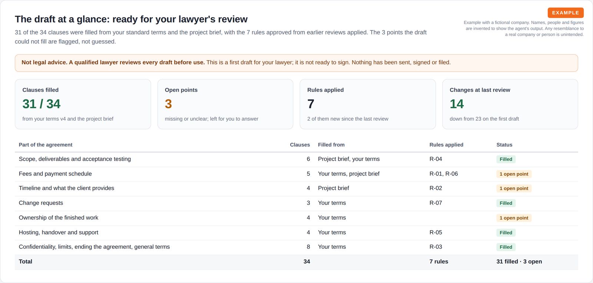Click the Rules applied count 7
The height and width of the screenshot is (283, 593).
coord(311,104)
